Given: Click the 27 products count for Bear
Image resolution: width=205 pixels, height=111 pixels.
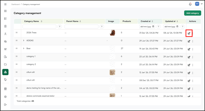Looking at the screenshot, I should [x=122, y=48].
